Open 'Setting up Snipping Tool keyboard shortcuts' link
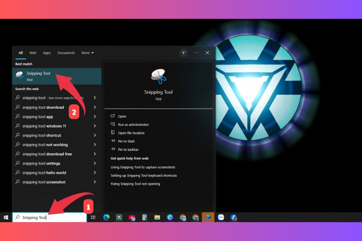Image resolution: width=362 pixels, height=241 pixels. 144,175
